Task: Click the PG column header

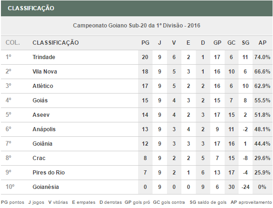Action: tap(145, 43)
